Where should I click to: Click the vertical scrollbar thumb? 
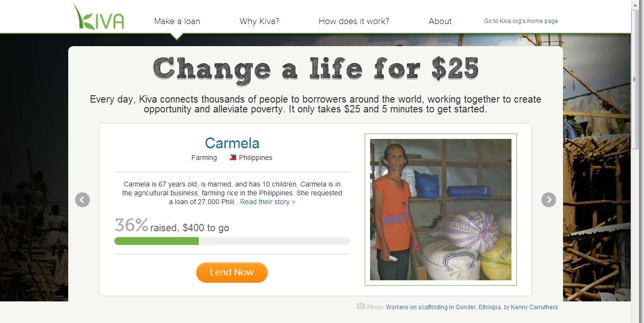[x=635, y=78]
